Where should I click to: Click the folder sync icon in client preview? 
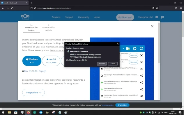point(128,48)
